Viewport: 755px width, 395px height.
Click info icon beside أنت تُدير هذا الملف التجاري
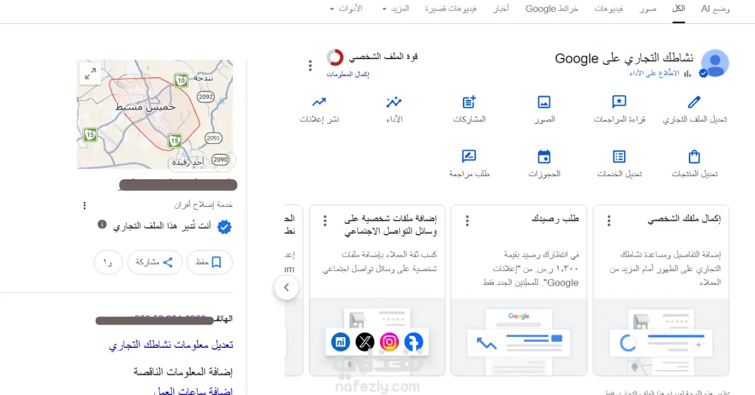click(x=103, y=225)
